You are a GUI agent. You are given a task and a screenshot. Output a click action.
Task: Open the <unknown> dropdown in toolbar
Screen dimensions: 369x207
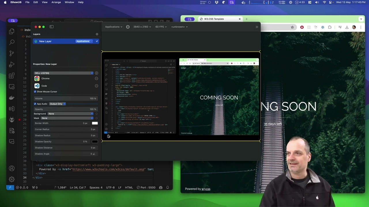pos(179,27)
